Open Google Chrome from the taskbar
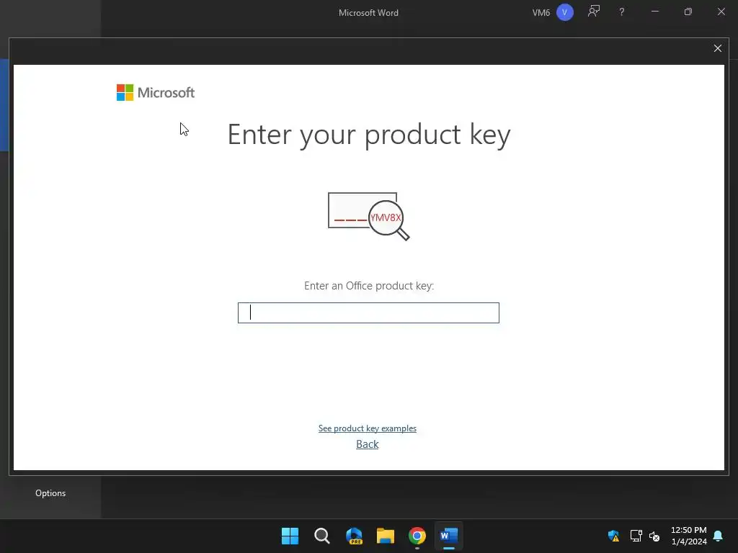This screenshot has height=553, width=738. [x=417, y=536]
